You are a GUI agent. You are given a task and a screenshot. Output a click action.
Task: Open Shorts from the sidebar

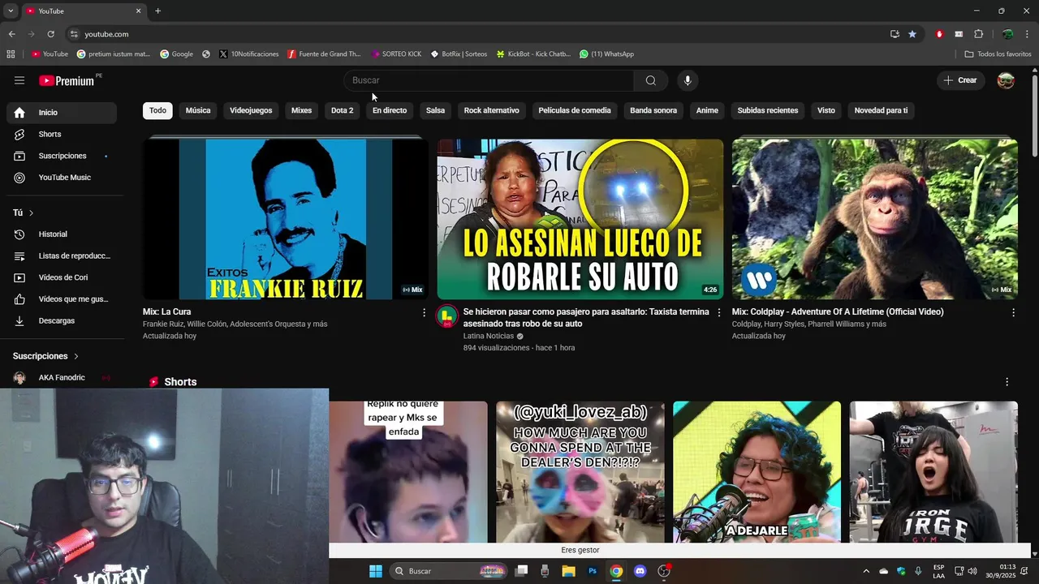pos(62,134)
